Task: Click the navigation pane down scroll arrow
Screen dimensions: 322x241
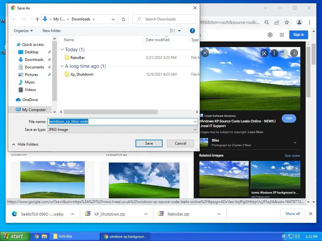Action: (54, 112)
